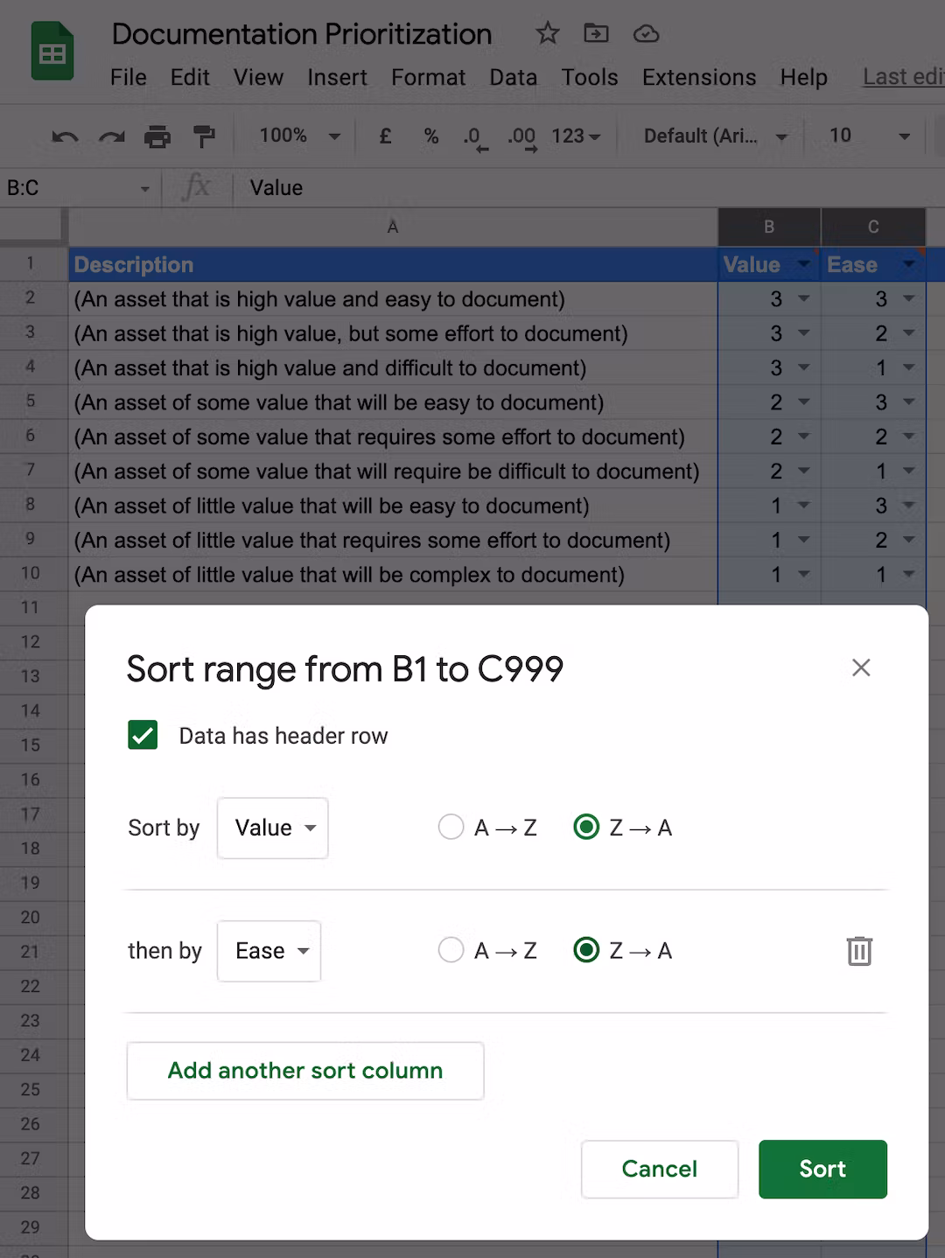Click cell '(An asset of some value that requires some effort to document)'
The width and height of the screenshot is (945, 1258).
[393, 437]
